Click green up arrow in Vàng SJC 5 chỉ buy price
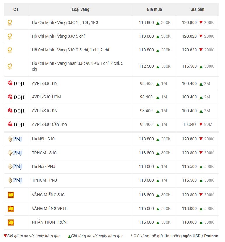Viewport: 225px width, 242px height. (158, 37)
